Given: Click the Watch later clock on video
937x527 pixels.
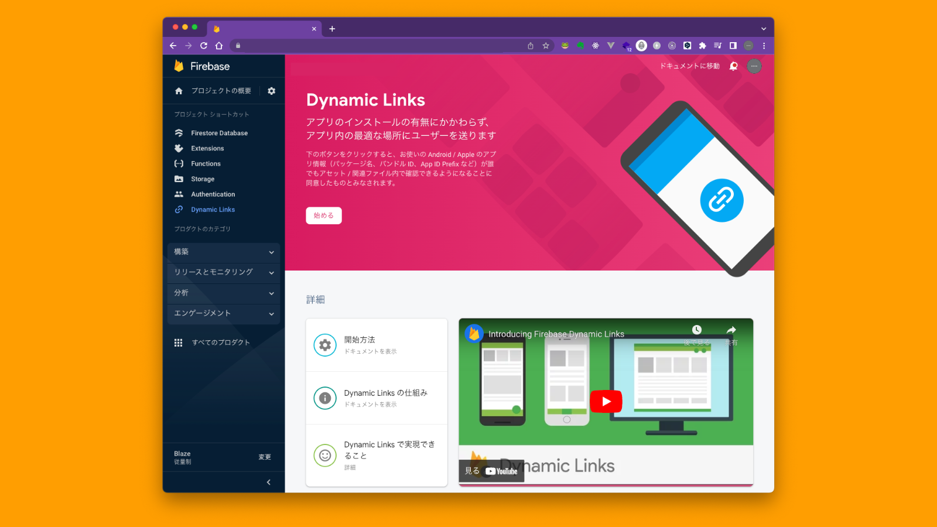Looking at the screenshot, I should [696, 330].
